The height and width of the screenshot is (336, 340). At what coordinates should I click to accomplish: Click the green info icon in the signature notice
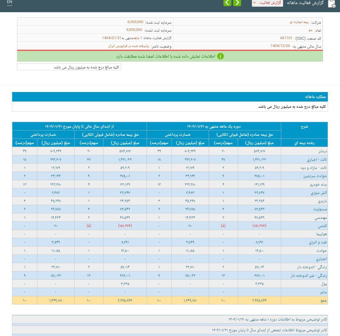point(220,56)
